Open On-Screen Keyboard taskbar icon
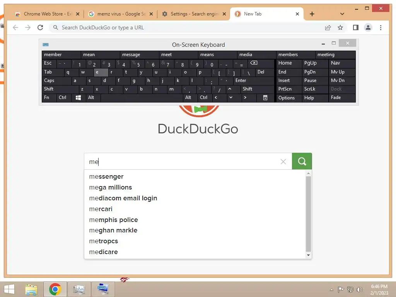The width and height of the screenshot is (396, 297). [103, 289]
